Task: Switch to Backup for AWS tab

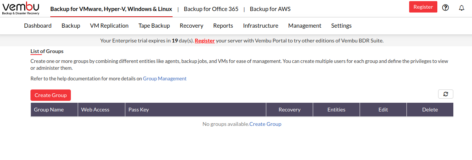Action: pos(270,9)
